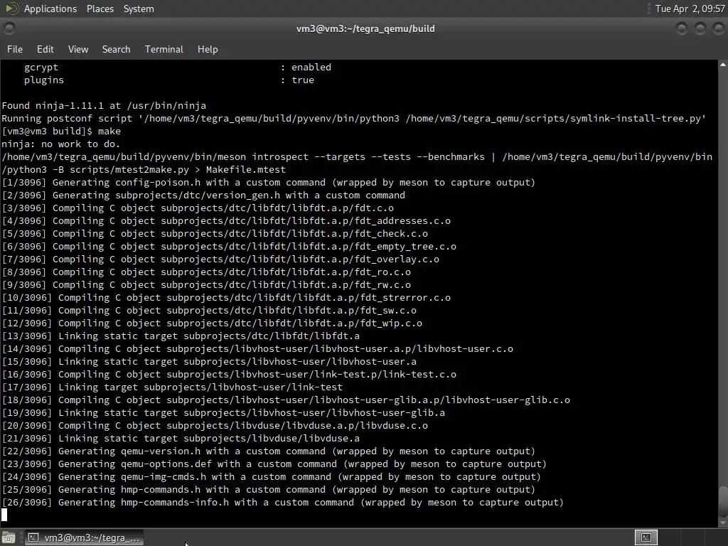Click the window menu button left of title
Screen dimensions: 728x546
(9, 28)
